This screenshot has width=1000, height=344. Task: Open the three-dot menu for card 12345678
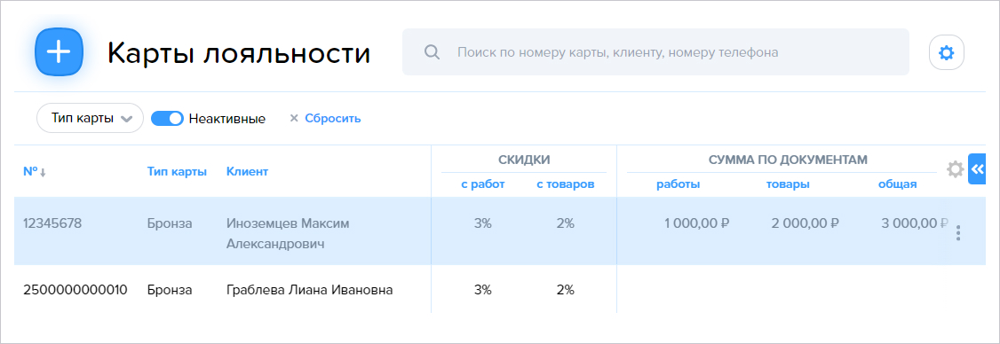[x=958, y=233]
